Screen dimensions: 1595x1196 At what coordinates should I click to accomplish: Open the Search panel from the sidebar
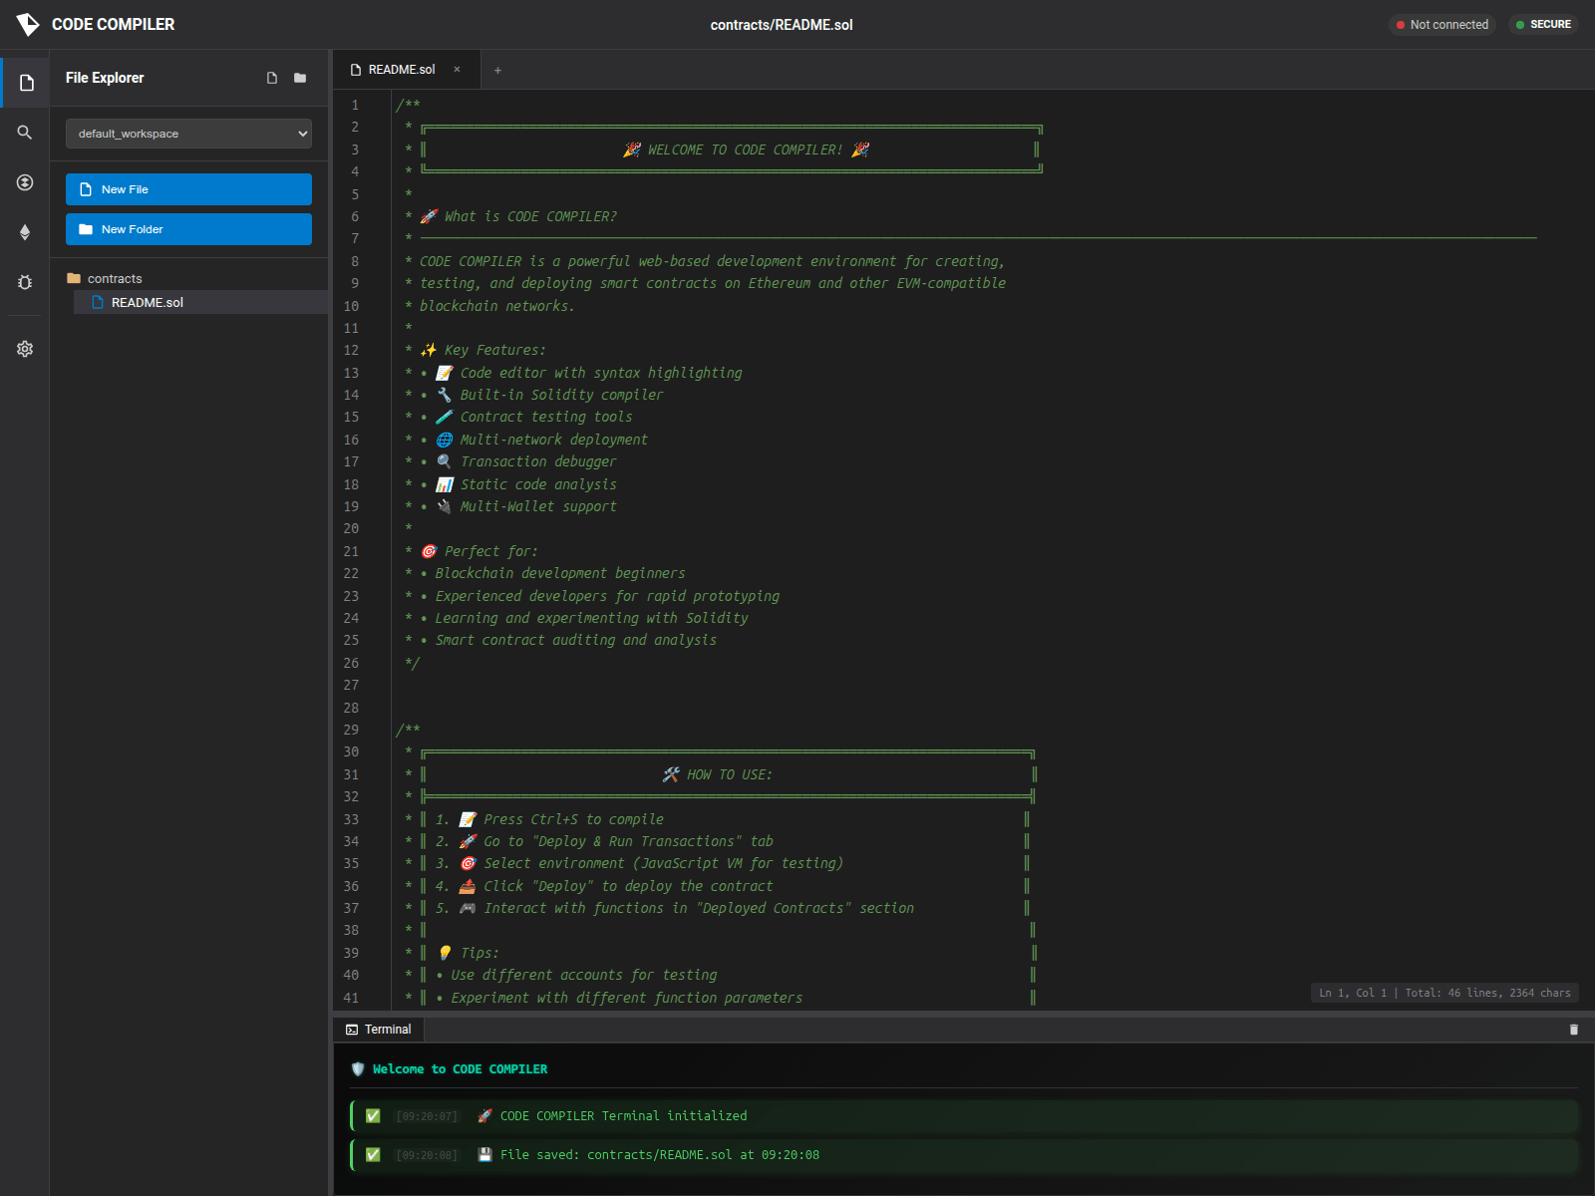point(24,132)
